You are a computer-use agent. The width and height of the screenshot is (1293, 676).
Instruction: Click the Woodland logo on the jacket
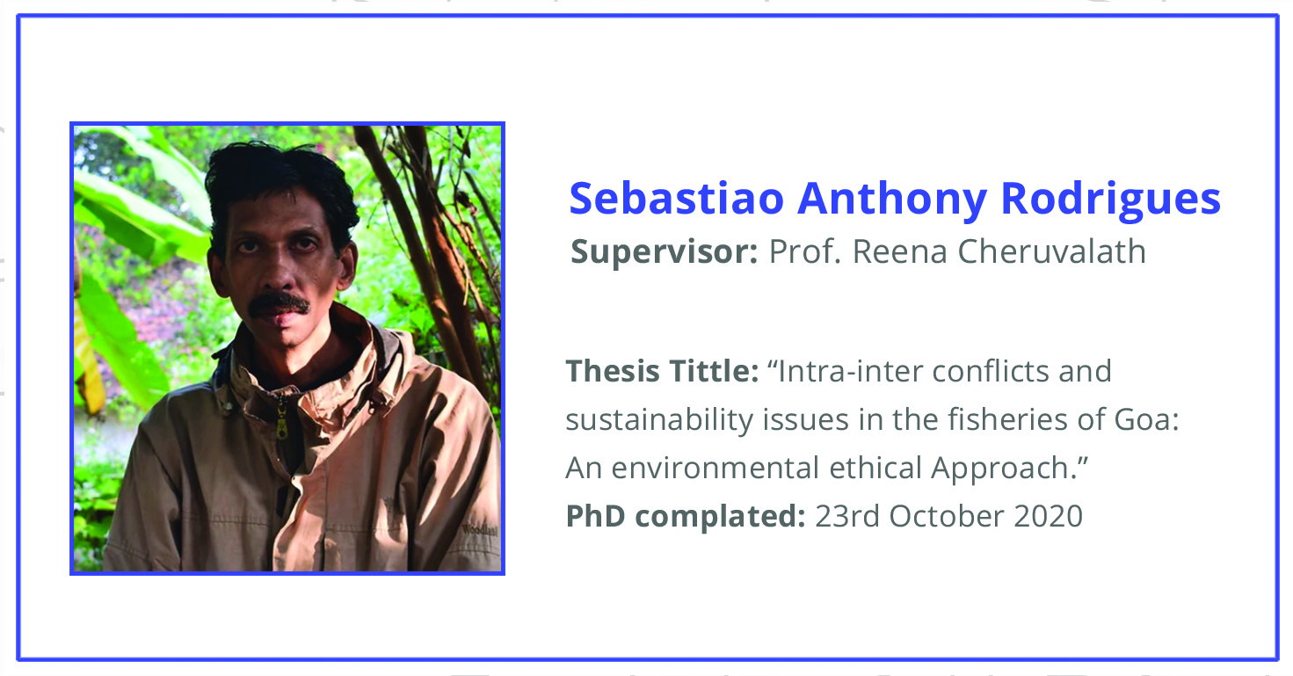(478, 530)
